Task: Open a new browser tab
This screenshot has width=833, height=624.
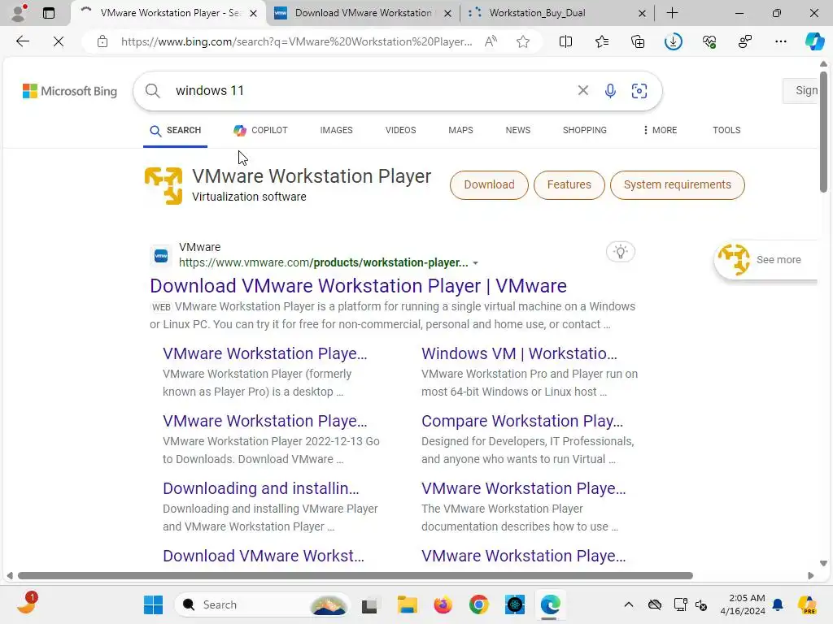Action: pyautogui.click(x=672, y=13)
